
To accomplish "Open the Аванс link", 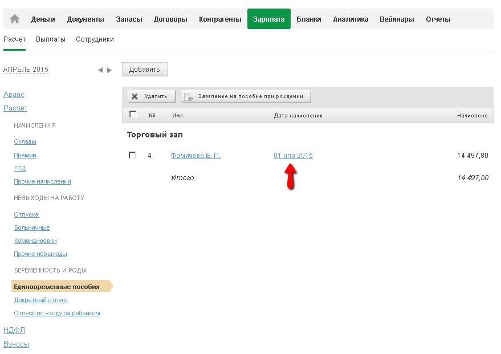I will click(14, 94).
